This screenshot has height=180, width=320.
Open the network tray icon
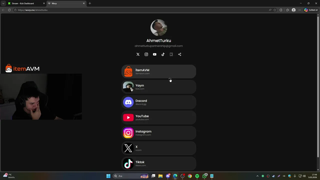(300, 176)
